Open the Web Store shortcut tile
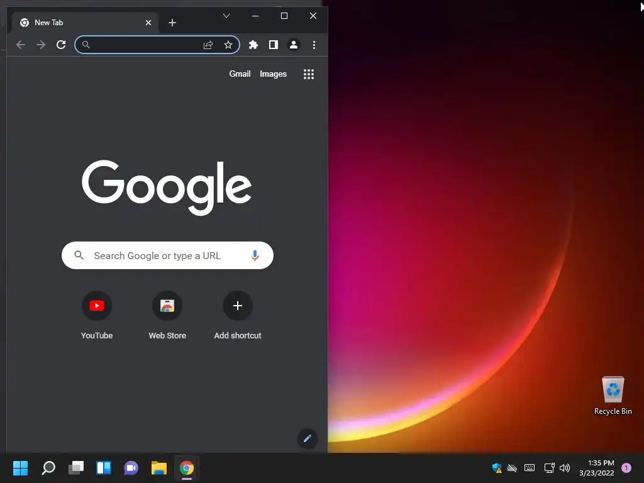 [x=167, y=316]
